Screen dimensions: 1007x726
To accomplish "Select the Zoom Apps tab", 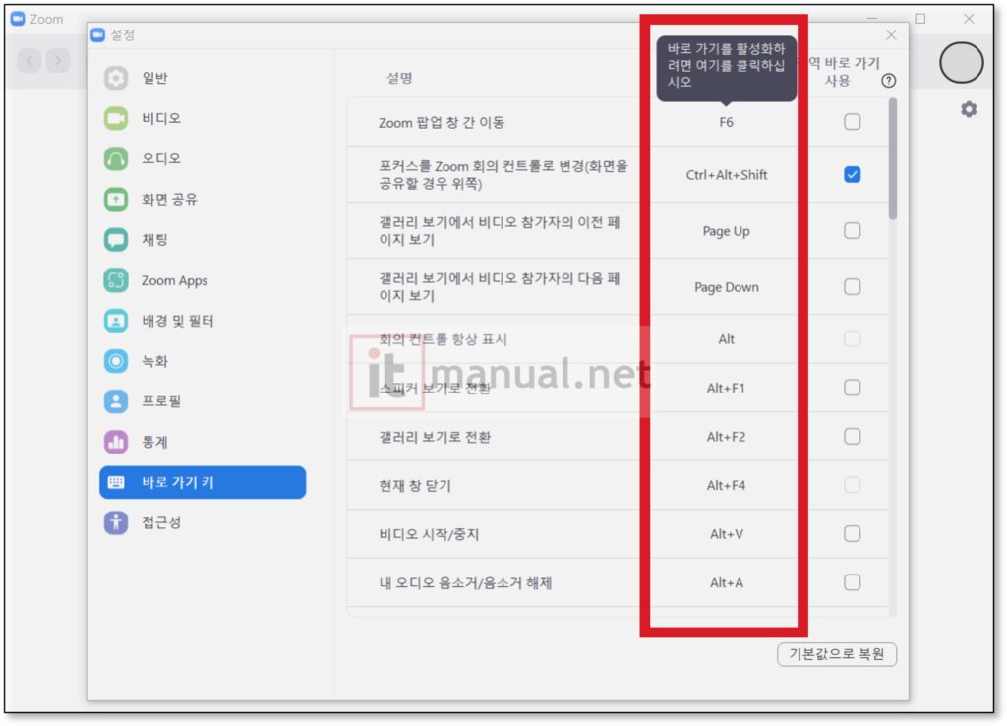I will point(203,280).
